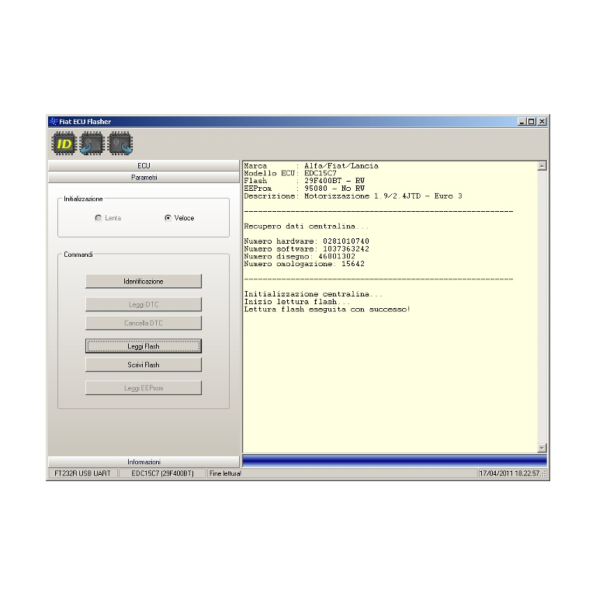Screen dimensions: 596x596
Task: Click the Leggi Flash button
Action: [144, 346]
